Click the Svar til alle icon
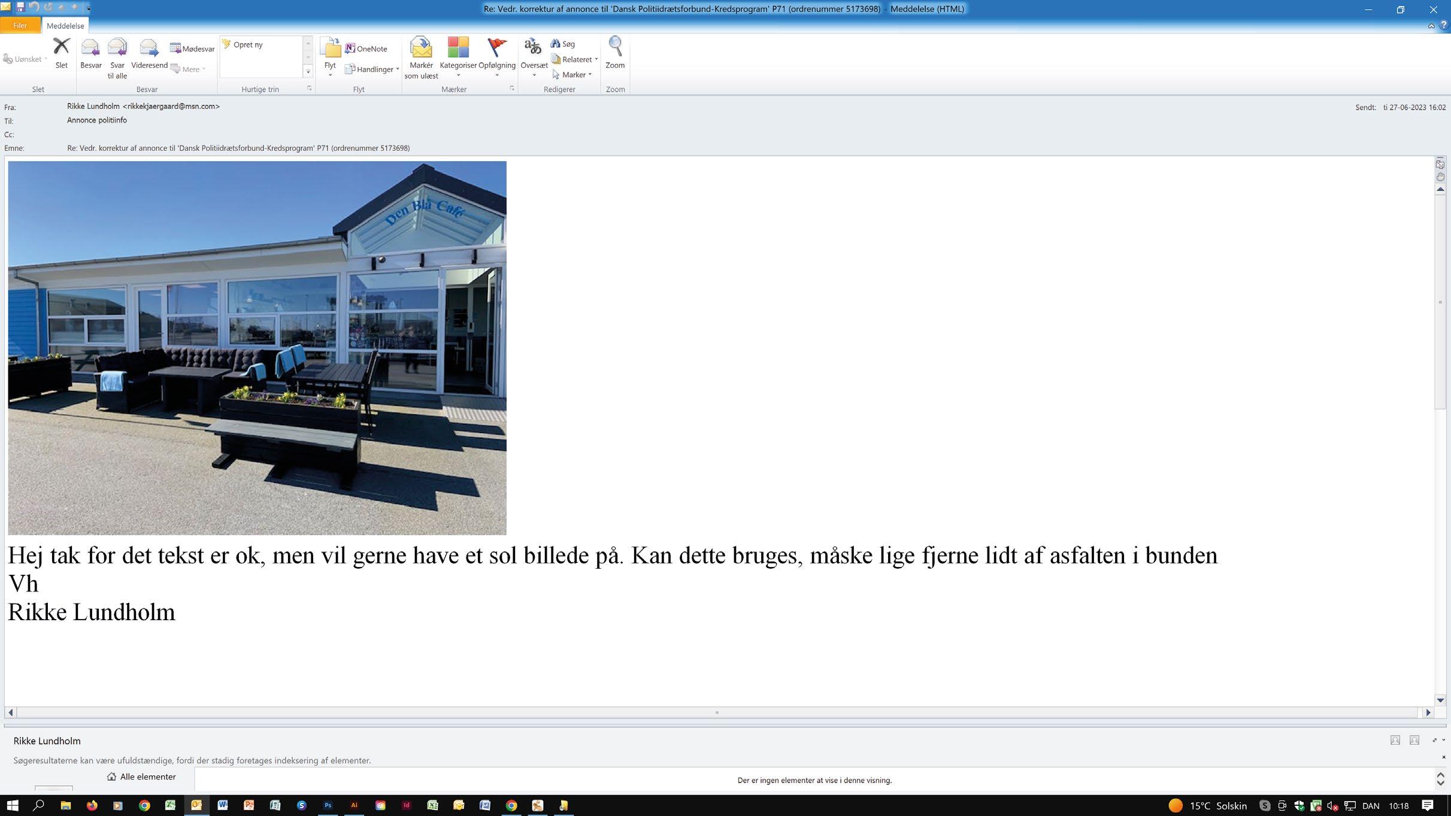The image size is (1451, 816). coord(117,48)
